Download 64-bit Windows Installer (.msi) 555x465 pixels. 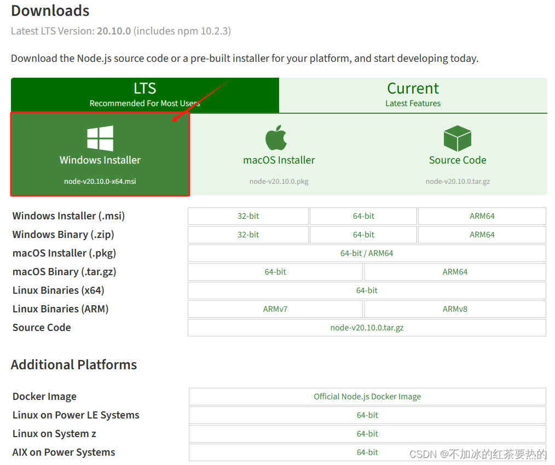pos(363,216)
